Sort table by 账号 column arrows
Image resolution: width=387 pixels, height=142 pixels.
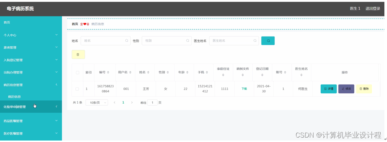click(x=285, y=72)
